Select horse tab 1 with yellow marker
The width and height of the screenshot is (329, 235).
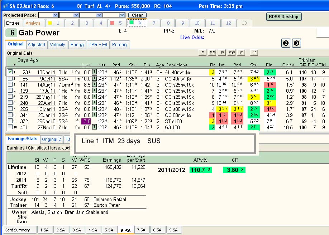click(54, 23)
